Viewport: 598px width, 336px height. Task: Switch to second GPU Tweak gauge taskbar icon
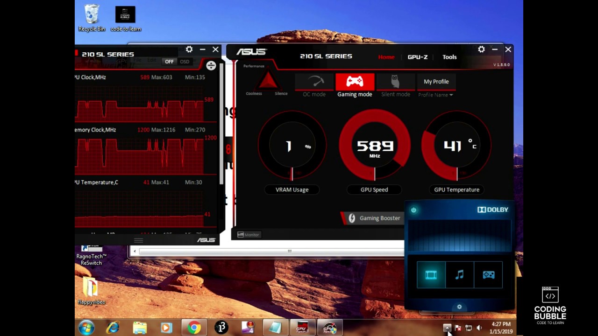330,328
